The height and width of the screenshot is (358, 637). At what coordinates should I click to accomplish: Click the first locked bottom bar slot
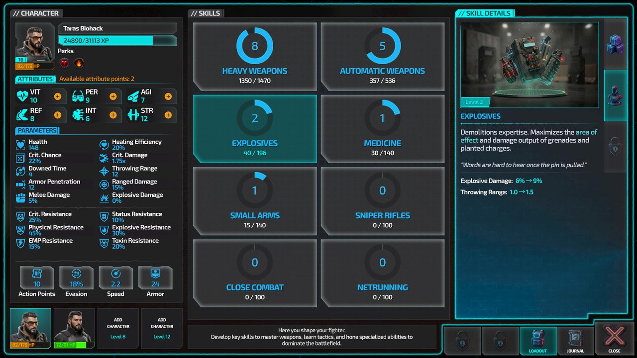point(462,340)
